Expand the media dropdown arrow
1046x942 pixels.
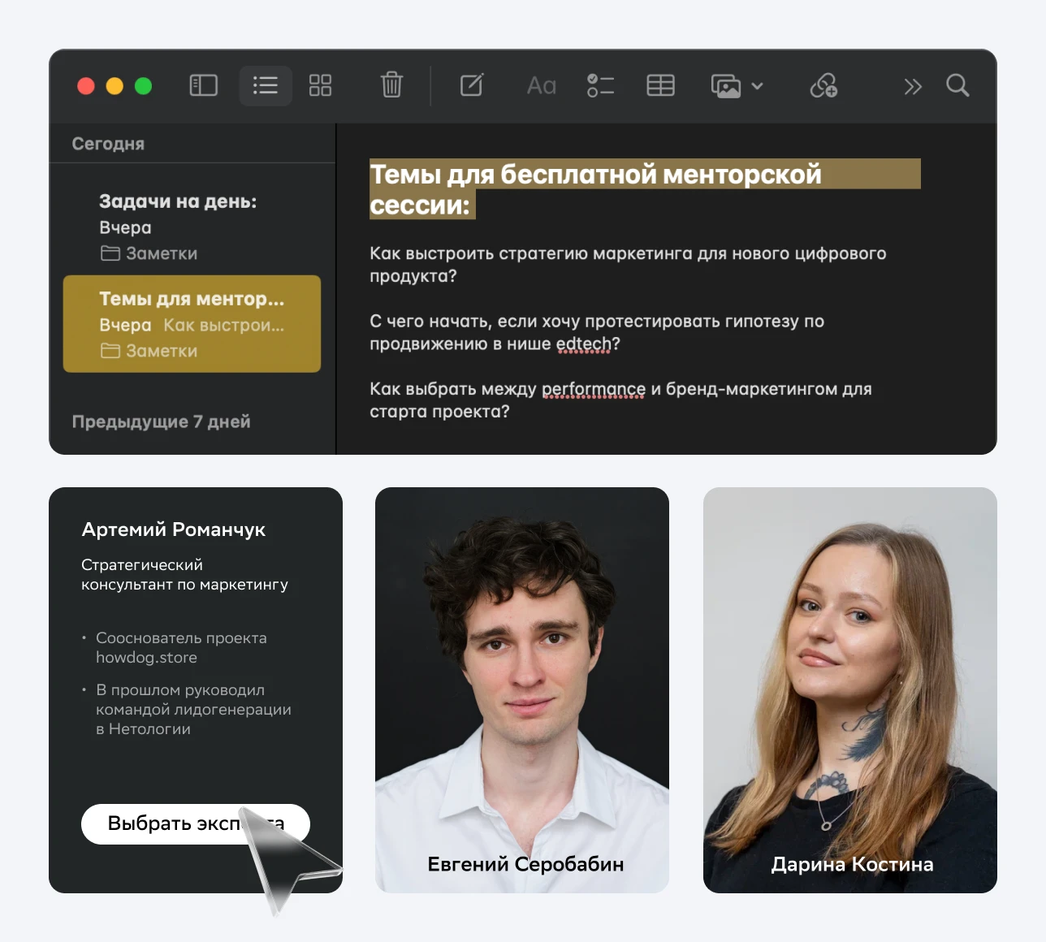[x=758, y=86]
